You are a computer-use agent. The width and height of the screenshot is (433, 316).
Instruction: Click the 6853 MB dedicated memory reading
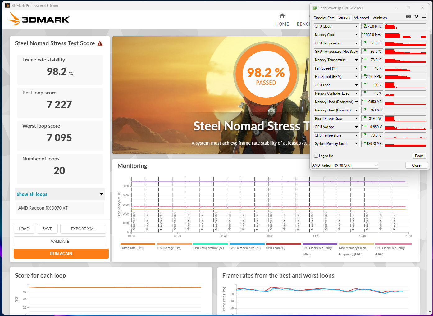tap(372, 102)
